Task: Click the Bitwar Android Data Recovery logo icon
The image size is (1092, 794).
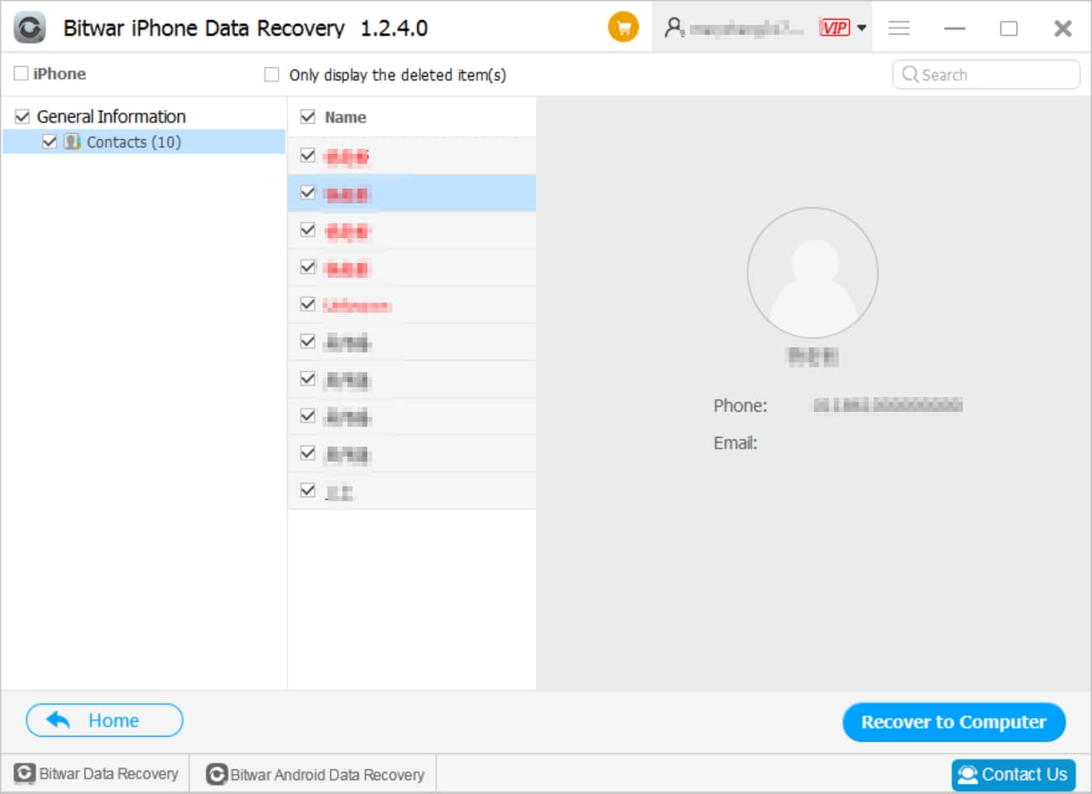Action: click(x=217, y=774)
